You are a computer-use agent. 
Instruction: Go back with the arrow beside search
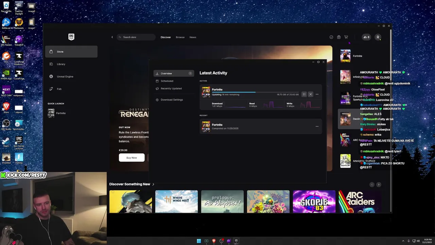tap(112, 37)
